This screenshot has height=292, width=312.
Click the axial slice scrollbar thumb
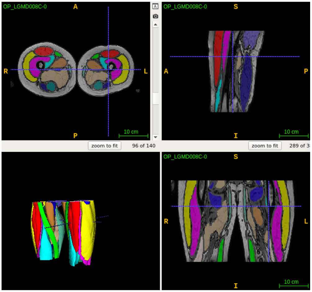coord(156,98)
